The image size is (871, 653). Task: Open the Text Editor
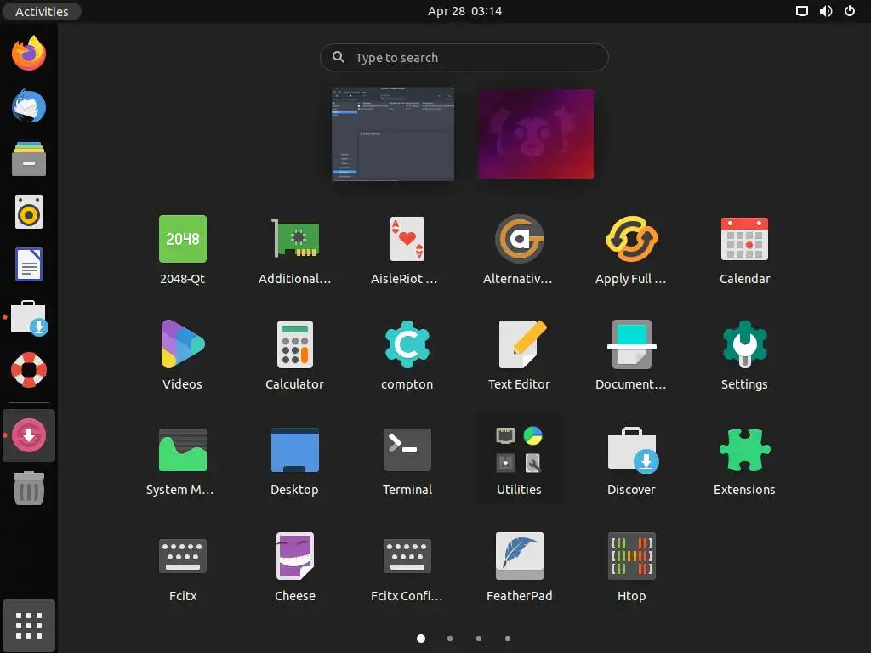(x=520, y=355)
